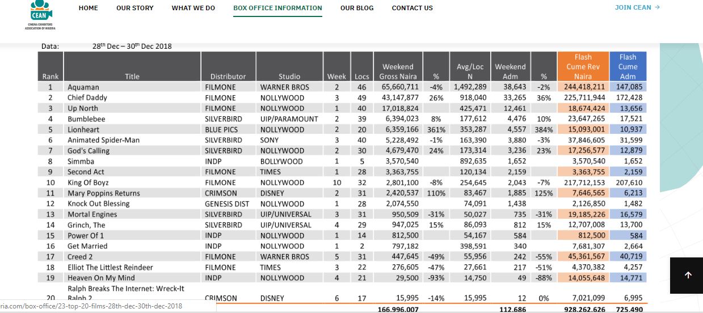
Task: Open WHAT WE DO menu
Action: coord(193,8)
